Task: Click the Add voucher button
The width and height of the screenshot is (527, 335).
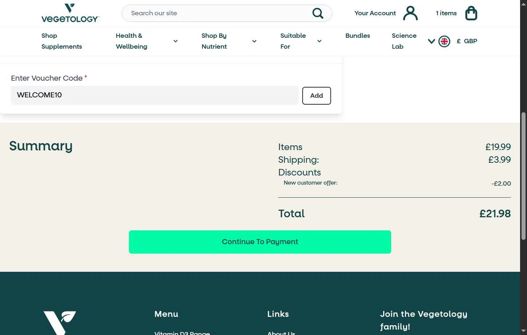Action: click(316, 96)
